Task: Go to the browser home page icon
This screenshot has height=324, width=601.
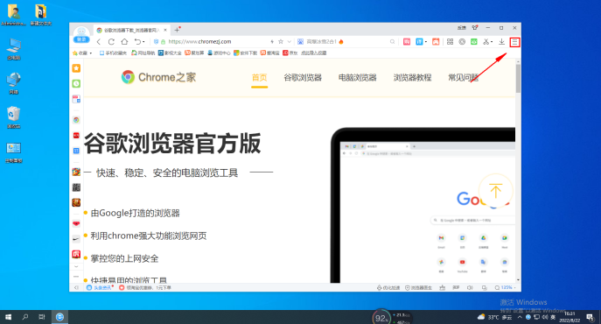Action: coord(124,41)
